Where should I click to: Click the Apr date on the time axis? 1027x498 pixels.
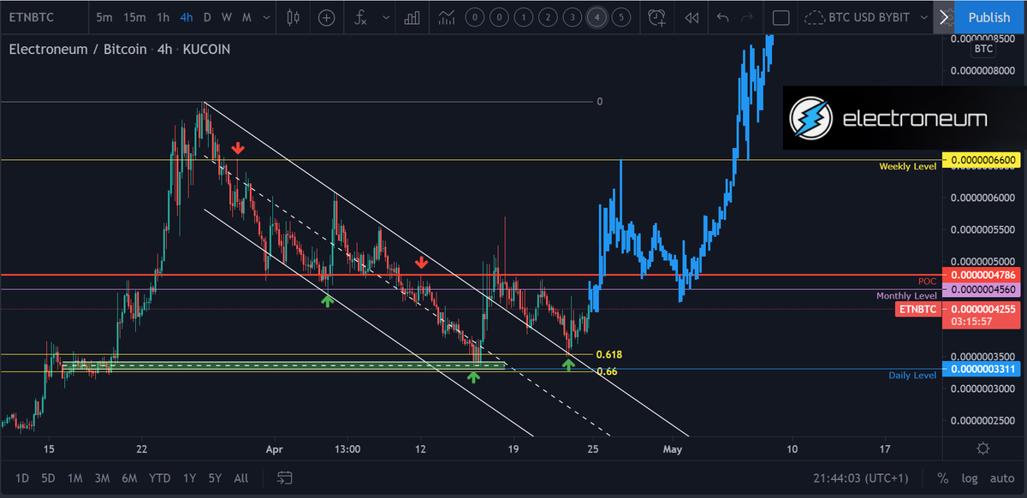tap(274, 448)
